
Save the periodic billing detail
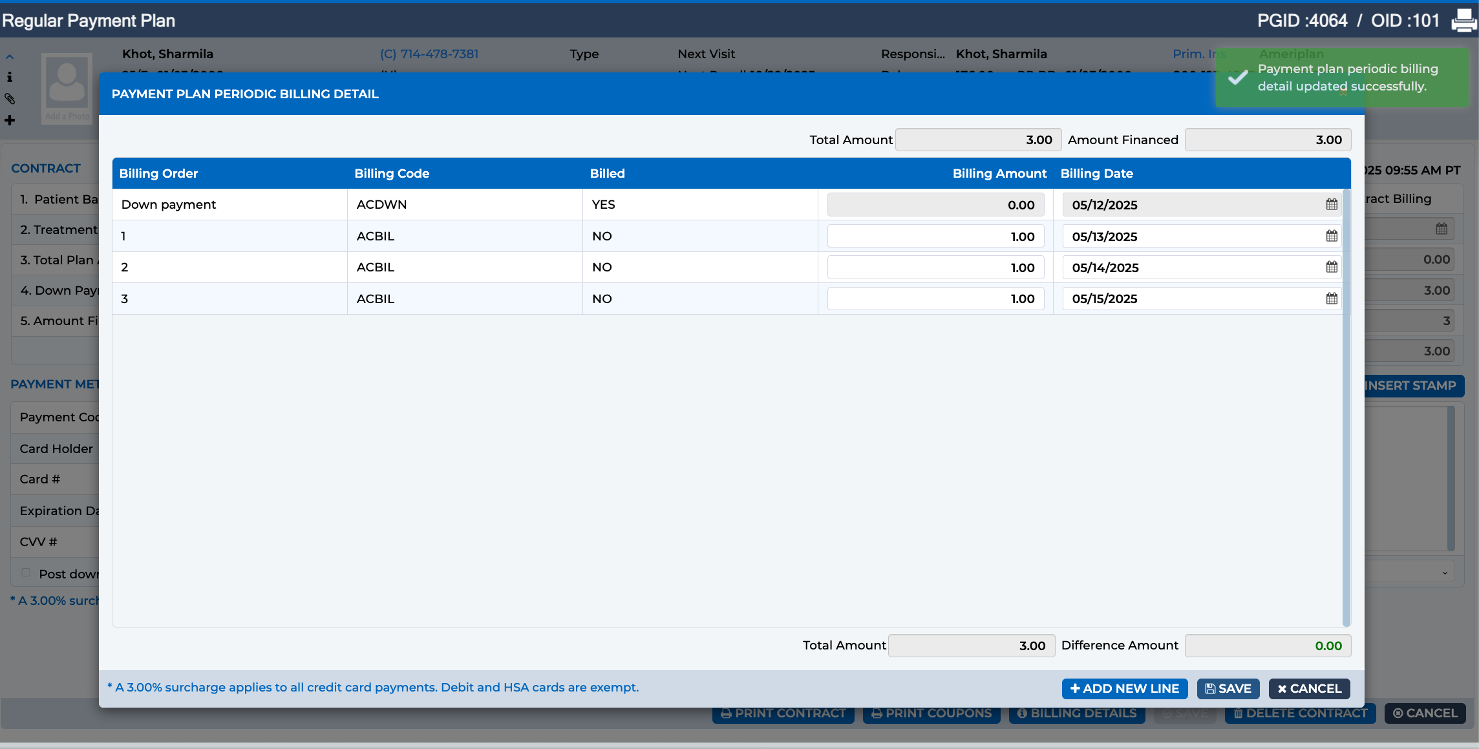coord(1228,689)
